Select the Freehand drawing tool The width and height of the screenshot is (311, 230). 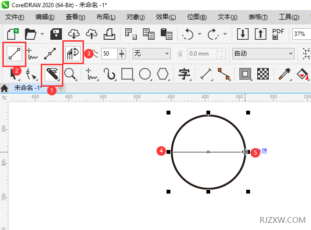click(92, 74)
